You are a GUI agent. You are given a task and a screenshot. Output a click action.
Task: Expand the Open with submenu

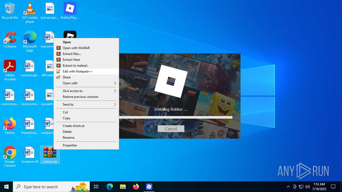[86, 83]
